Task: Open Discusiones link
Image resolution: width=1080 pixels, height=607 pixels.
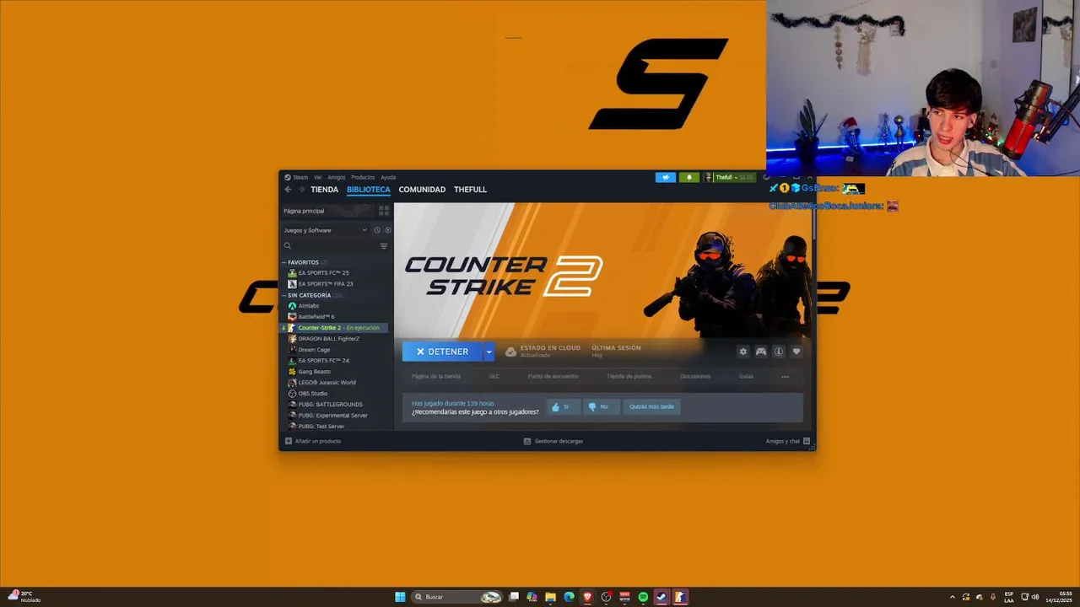Action: click(x=695, y=376)
